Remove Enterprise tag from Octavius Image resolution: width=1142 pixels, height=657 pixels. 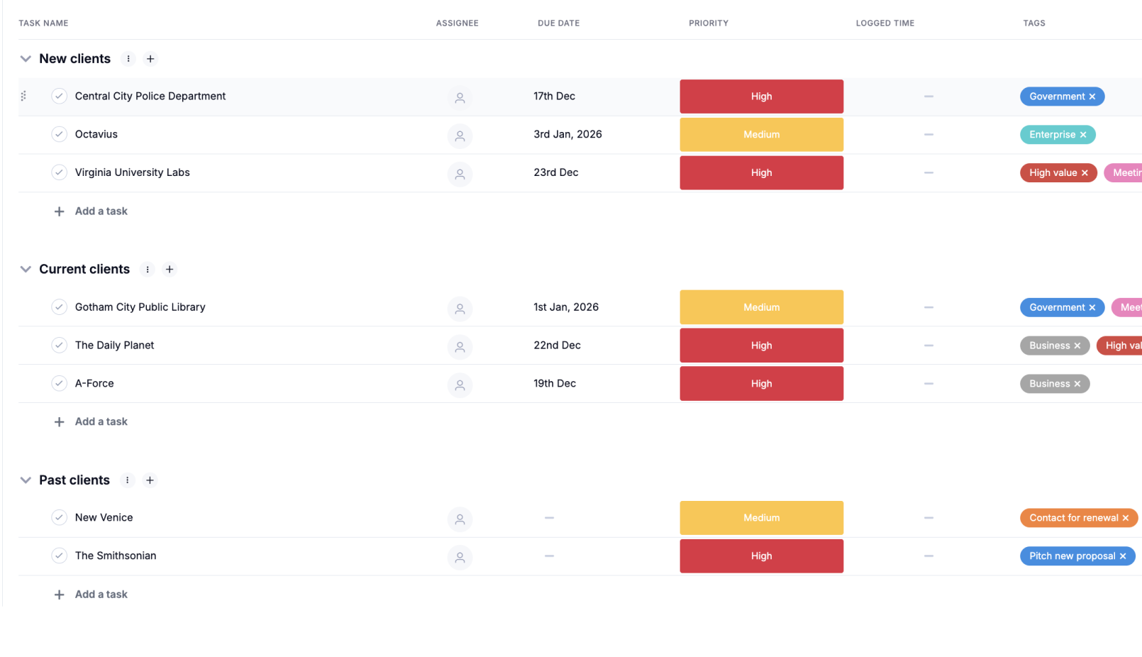click(1083, 135)
